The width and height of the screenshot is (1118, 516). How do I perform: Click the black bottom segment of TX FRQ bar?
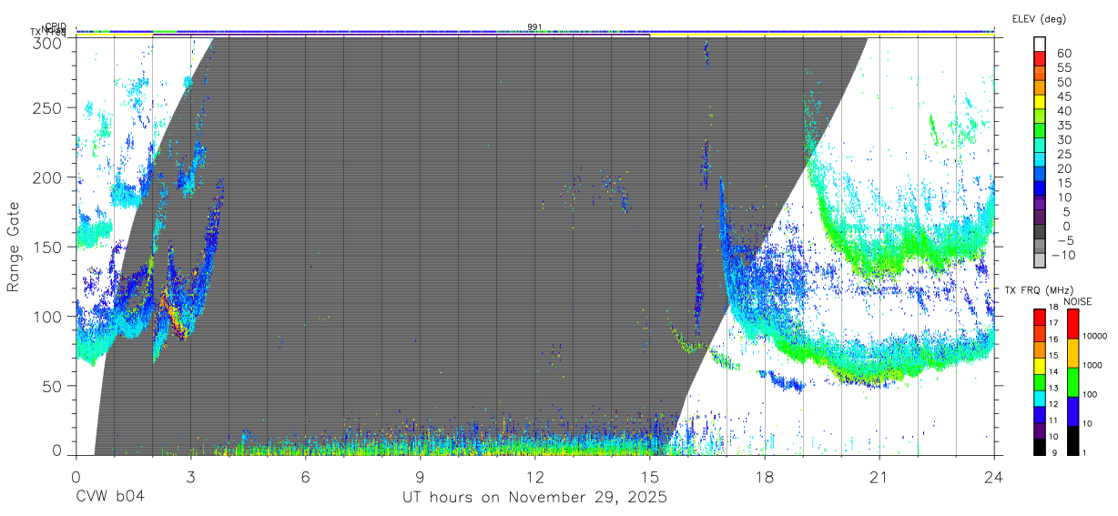click(x=1039, y=446)
